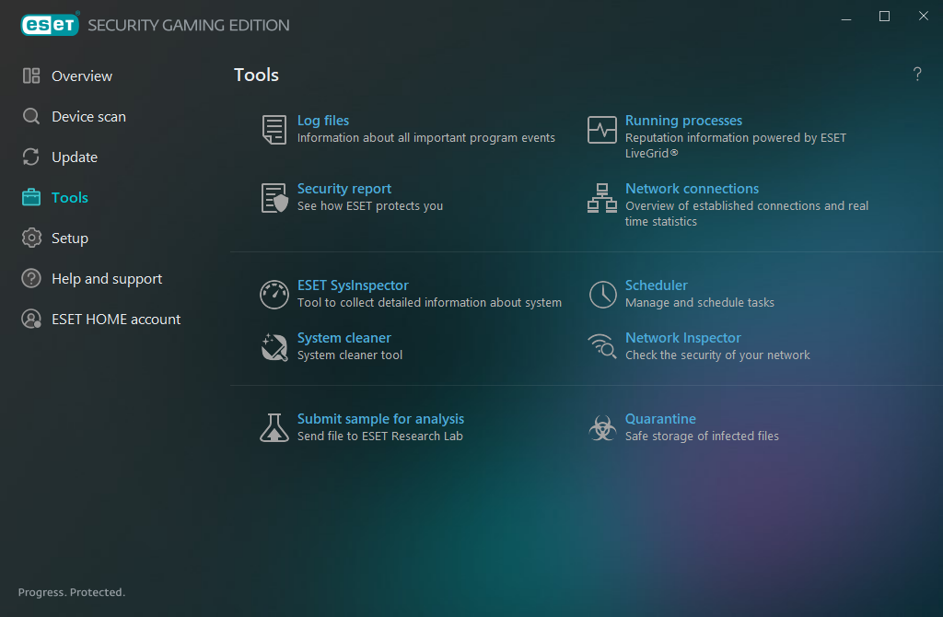Open ESET HOME account page
The image size is (943, 617).
[116, 320]
